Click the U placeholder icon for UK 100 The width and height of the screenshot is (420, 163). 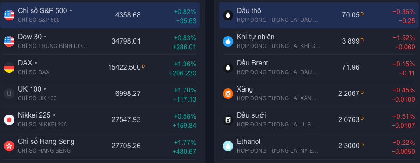pyautogui.click(x=9, y=94)
